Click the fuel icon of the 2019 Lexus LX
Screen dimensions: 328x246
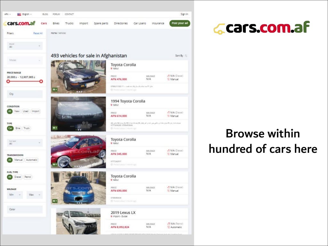pos(168,224)
